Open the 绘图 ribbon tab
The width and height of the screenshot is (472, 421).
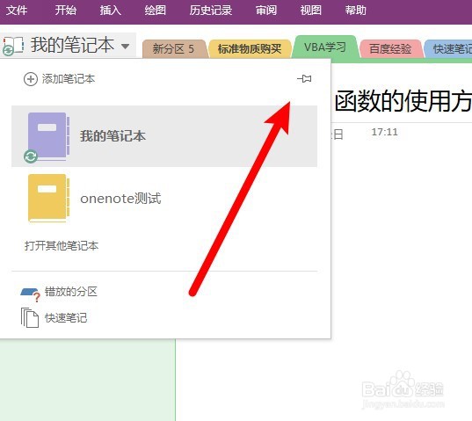[155, 11]
